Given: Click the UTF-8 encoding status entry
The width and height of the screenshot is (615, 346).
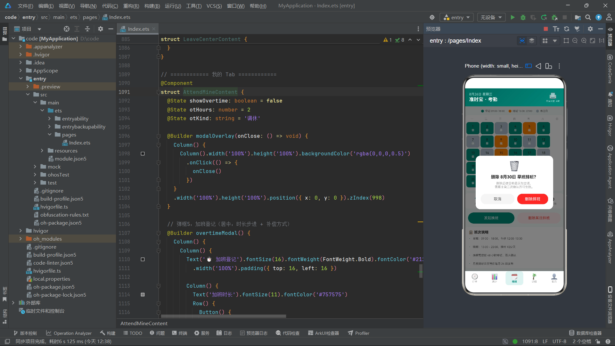Looking at the screenshot, I should pos(559,342).
